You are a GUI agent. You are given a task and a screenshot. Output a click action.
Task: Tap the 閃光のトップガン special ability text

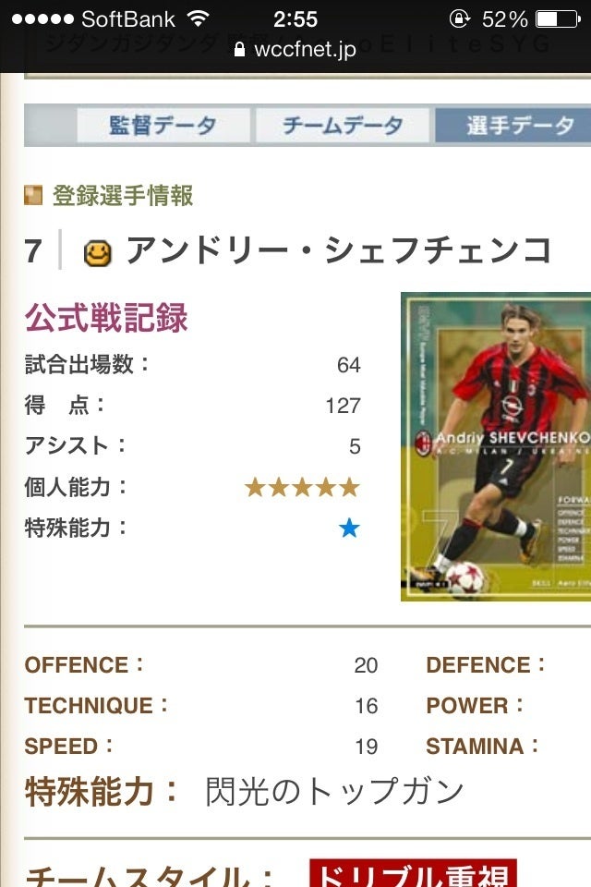[334, 791]
